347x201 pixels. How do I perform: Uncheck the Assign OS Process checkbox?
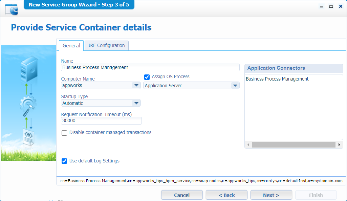coord(147,77)
